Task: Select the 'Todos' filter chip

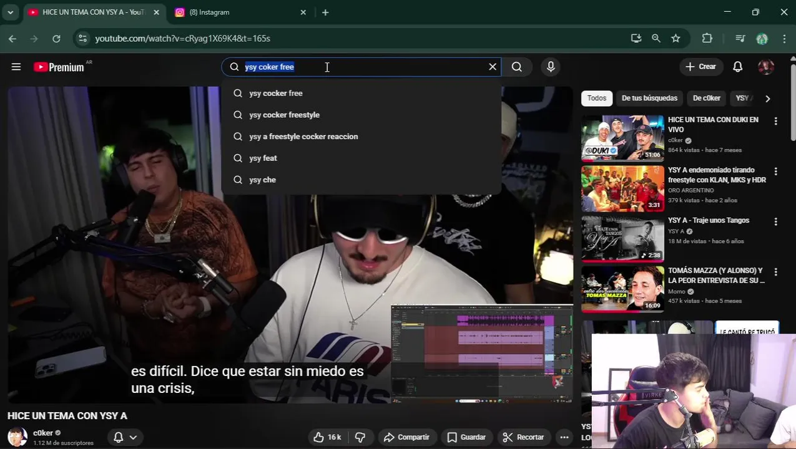Action: [596, 98]
